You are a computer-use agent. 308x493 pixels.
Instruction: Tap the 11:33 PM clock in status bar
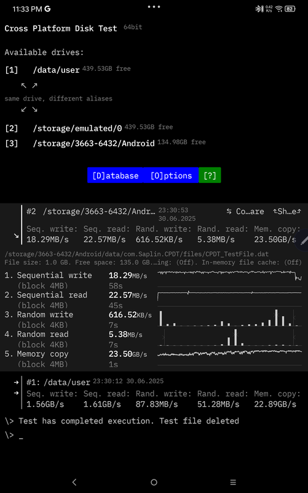click(27, 9)
